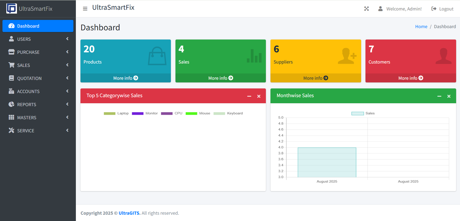Expand PURCHASE menu chevron
Viewport: 460px width, 221px height.
tap(67, 52)
